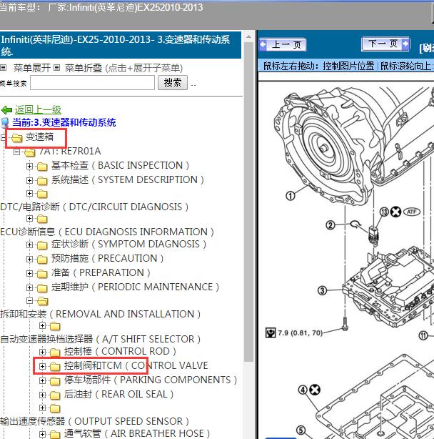Expand the 症状诊断 SYMPTOM DIAGNOSIS node
Viewport: 434px width, 439px height.
coord(29,245)
